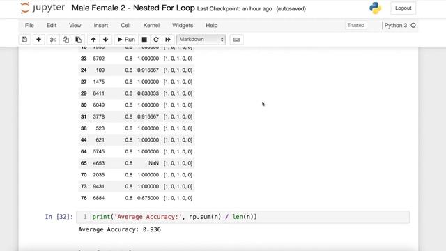Restart kernel and run all fast-forward icon
This screenshot has width=446, height=251.
pos(168,40)
